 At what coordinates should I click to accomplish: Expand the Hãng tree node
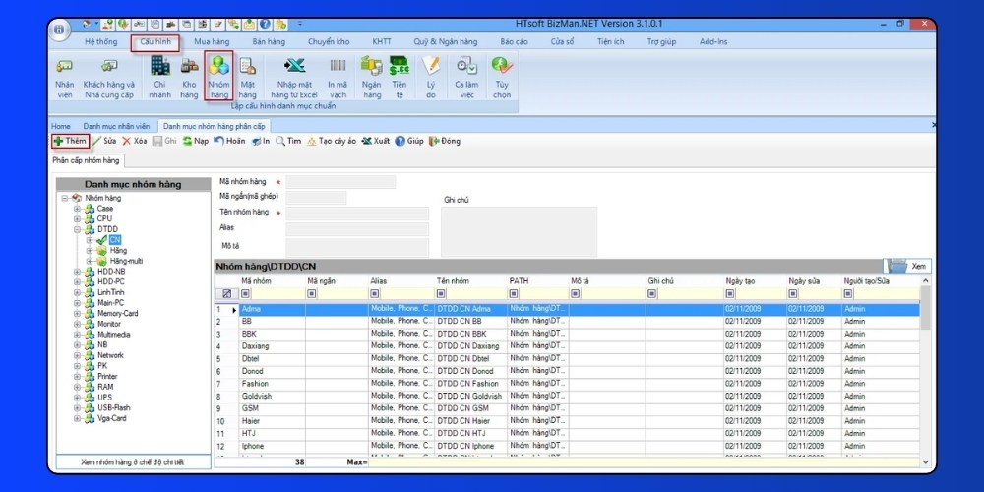(x=90, y=250)
